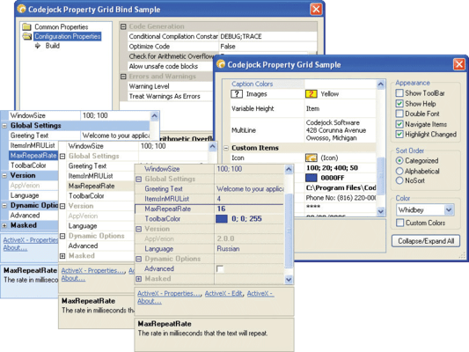
Task: Select the Variable Height property row
Action: [303, 108]
